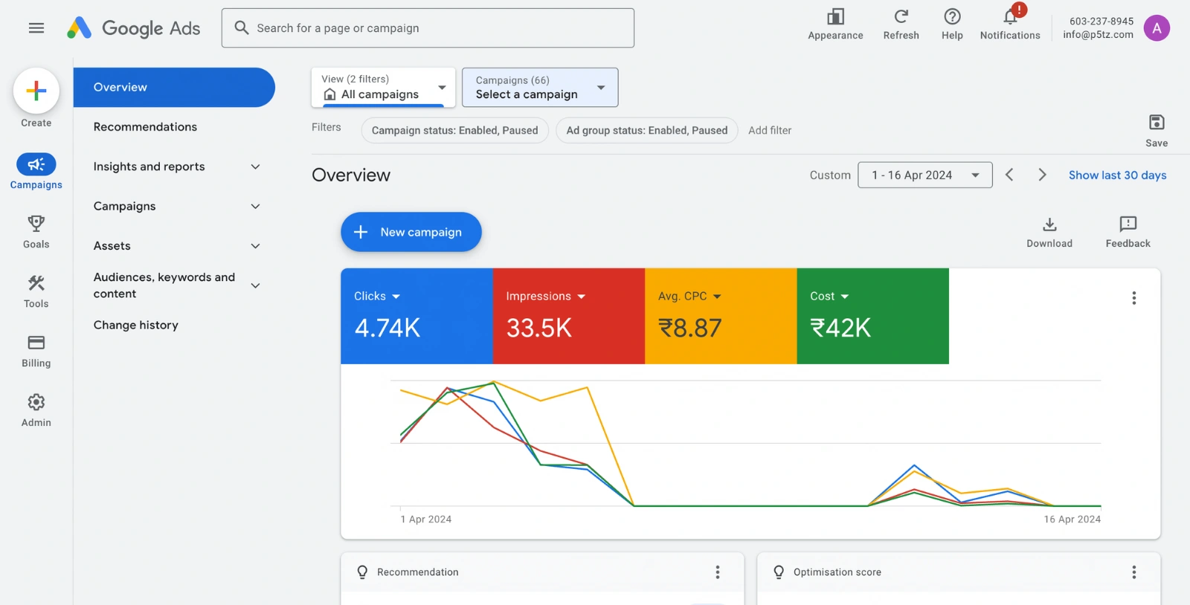This screenshot has width=1190, height=605.
Task: Open Tools in the sidebar
Action: (36, 291)
